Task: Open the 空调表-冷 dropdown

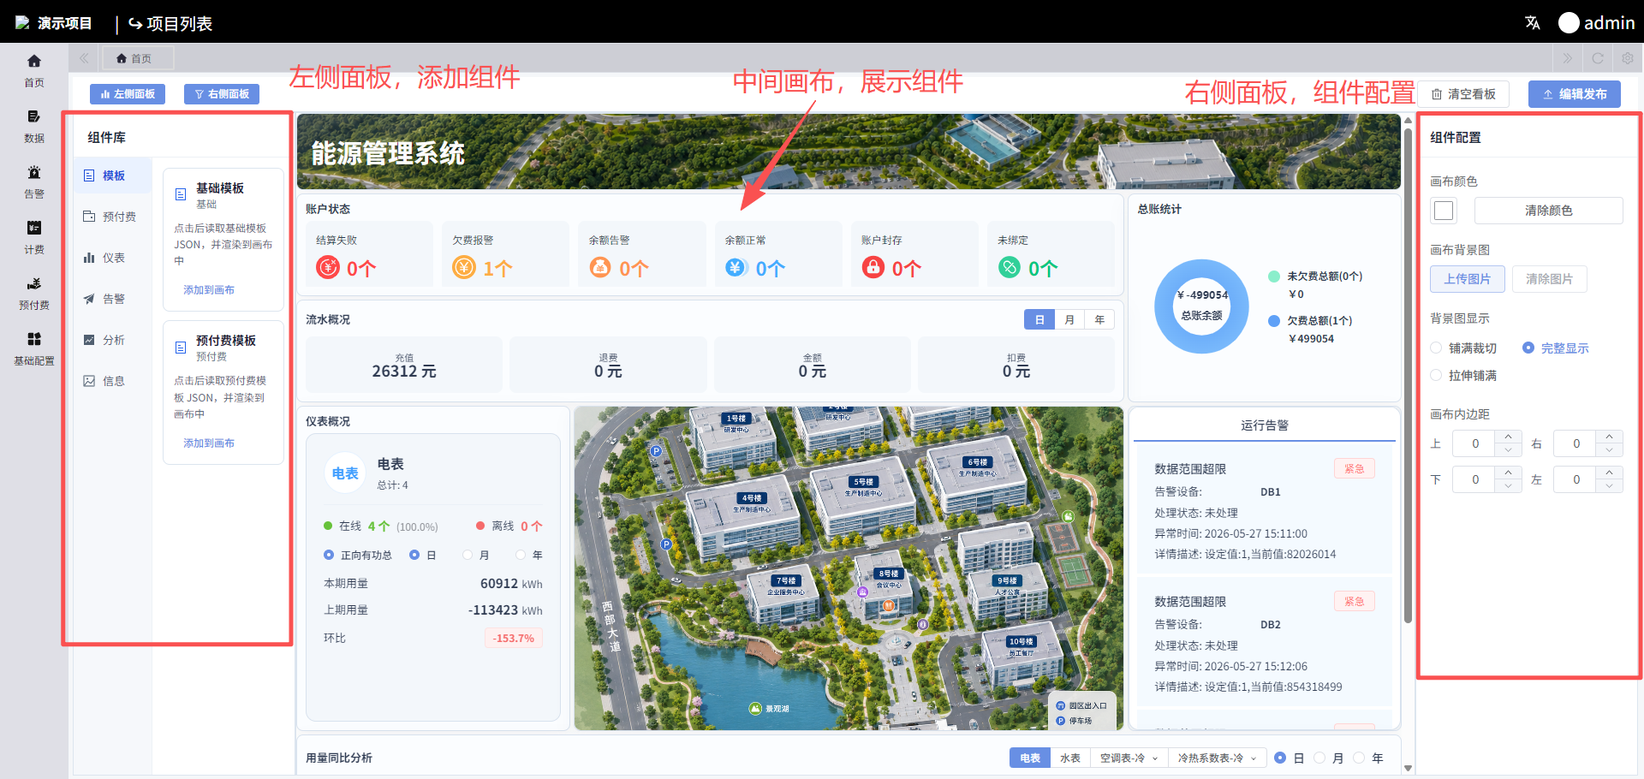Action: tap(1129, 758)
